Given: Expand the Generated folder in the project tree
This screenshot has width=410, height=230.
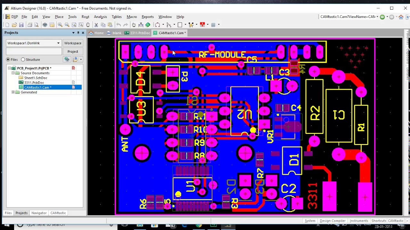Looking at the screenshot, I should tap(13, 92).
